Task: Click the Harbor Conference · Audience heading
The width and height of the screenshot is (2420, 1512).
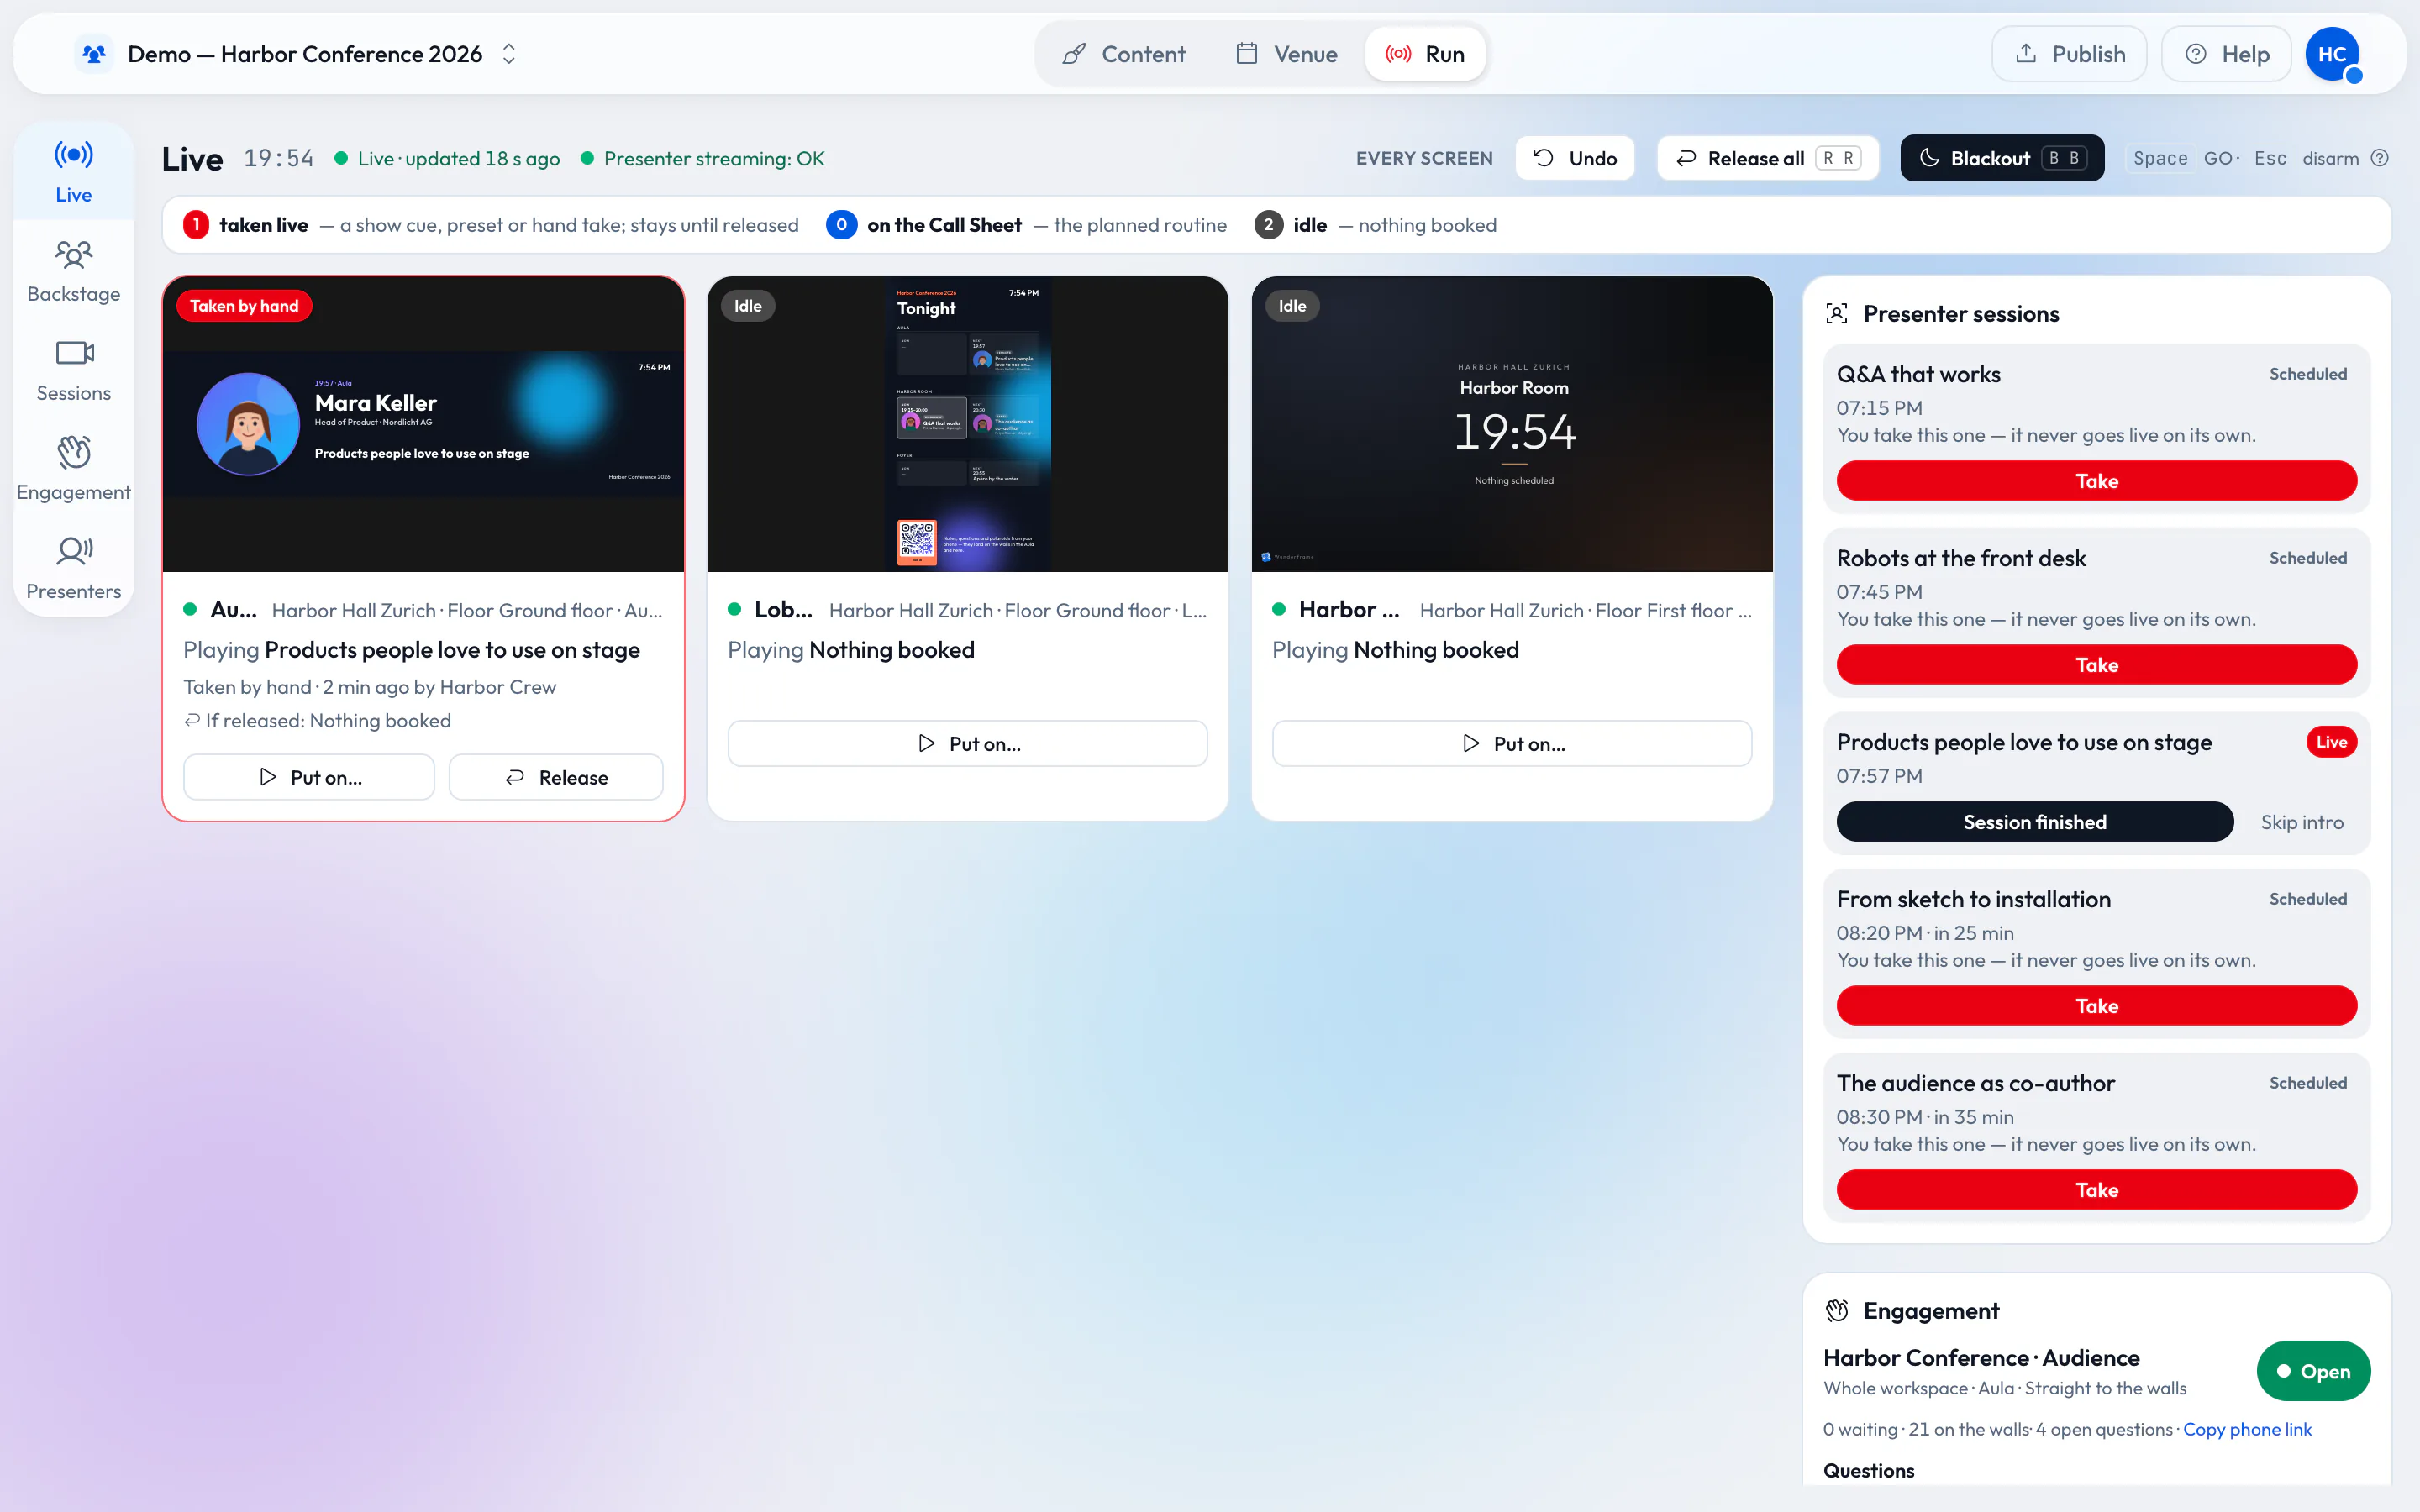Action: click(x=1981, y=1357)
